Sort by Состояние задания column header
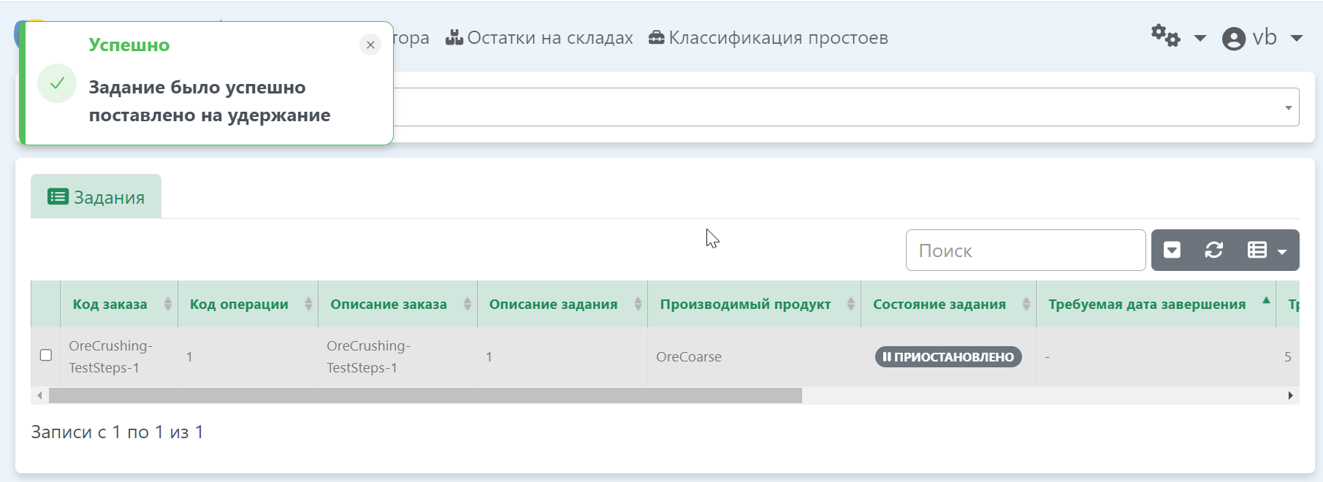The height and width of the screenshot is (482, 1323). pos(939,305)
